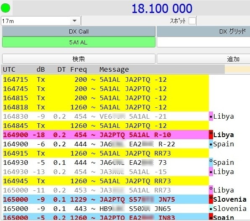
Task: Click the pink Libya dot at 164830
Action: pos(211,117)
